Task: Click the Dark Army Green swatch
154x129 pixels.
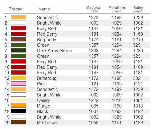Action: pos(18,50)
